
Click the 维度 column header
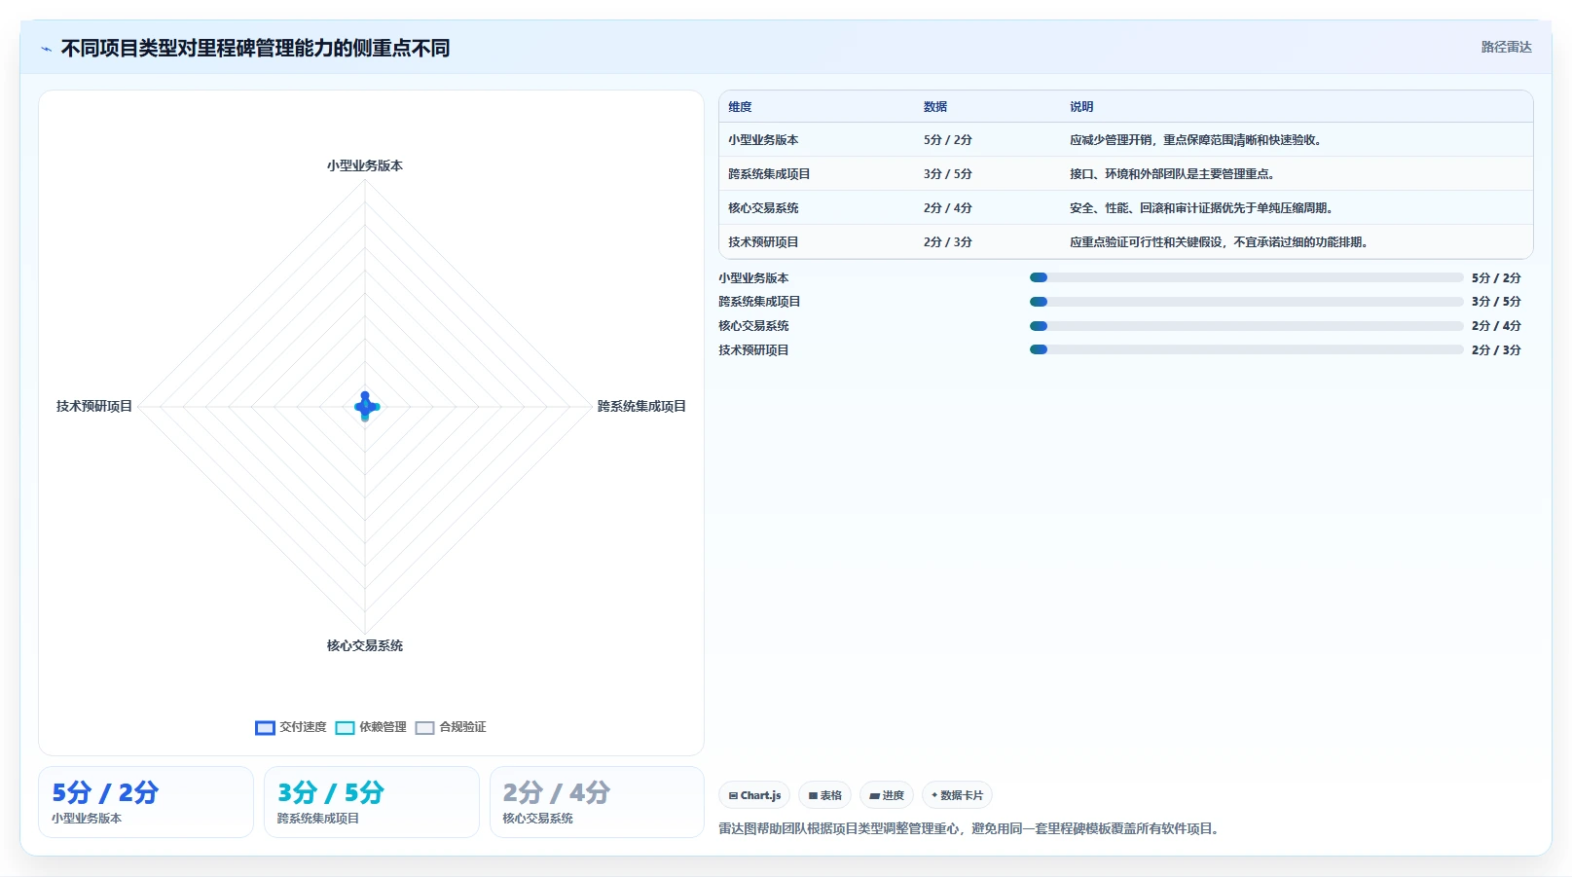click(x=740, y=107)
